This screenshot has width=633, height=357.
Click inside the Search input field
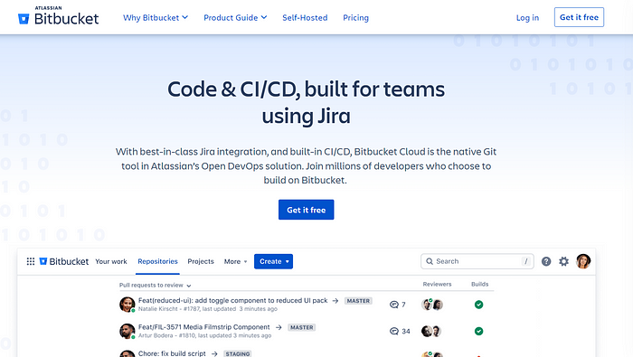click(477, 261)
